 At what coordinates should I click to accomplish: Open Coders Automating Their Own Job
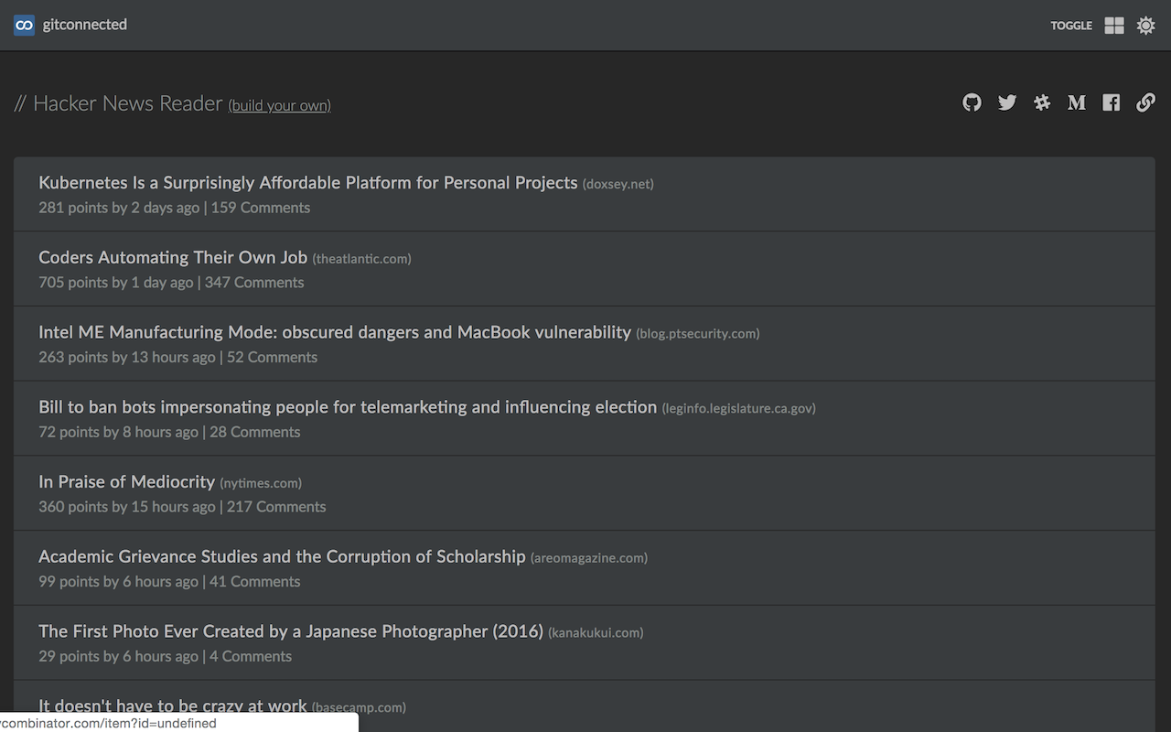pos(173,257)
